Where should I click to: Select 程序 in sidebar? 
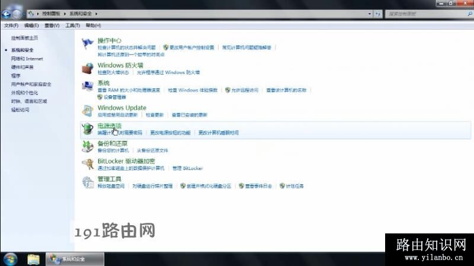tap(16, 76)
